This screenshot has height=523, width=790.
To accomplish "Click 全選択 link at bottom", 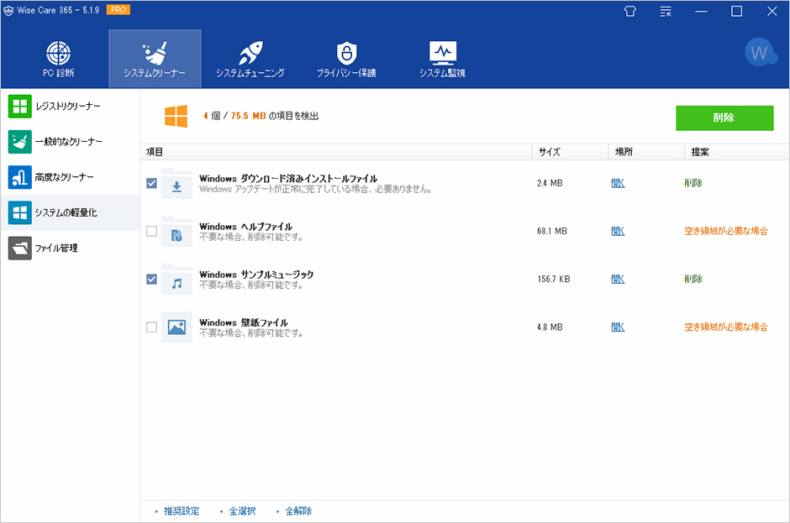I will point(242,511).
